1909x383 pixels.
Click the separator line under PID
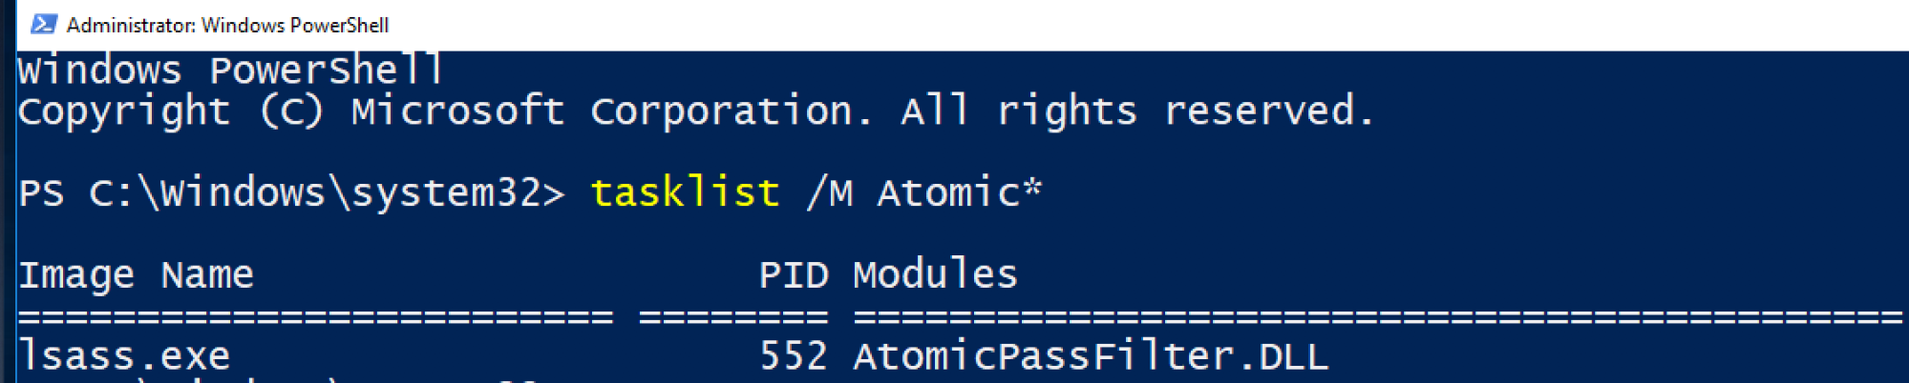[x=732, y=316]
